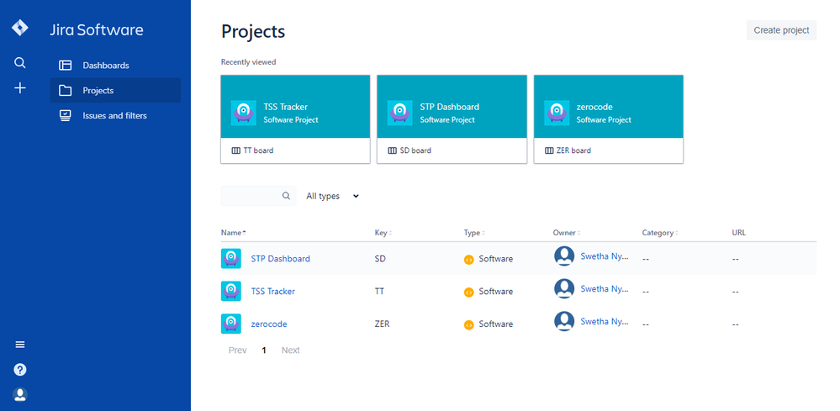The image size is (840, 411).
Task: Click owner avatar in STP Dashboard row
Action: coord(564,256)
